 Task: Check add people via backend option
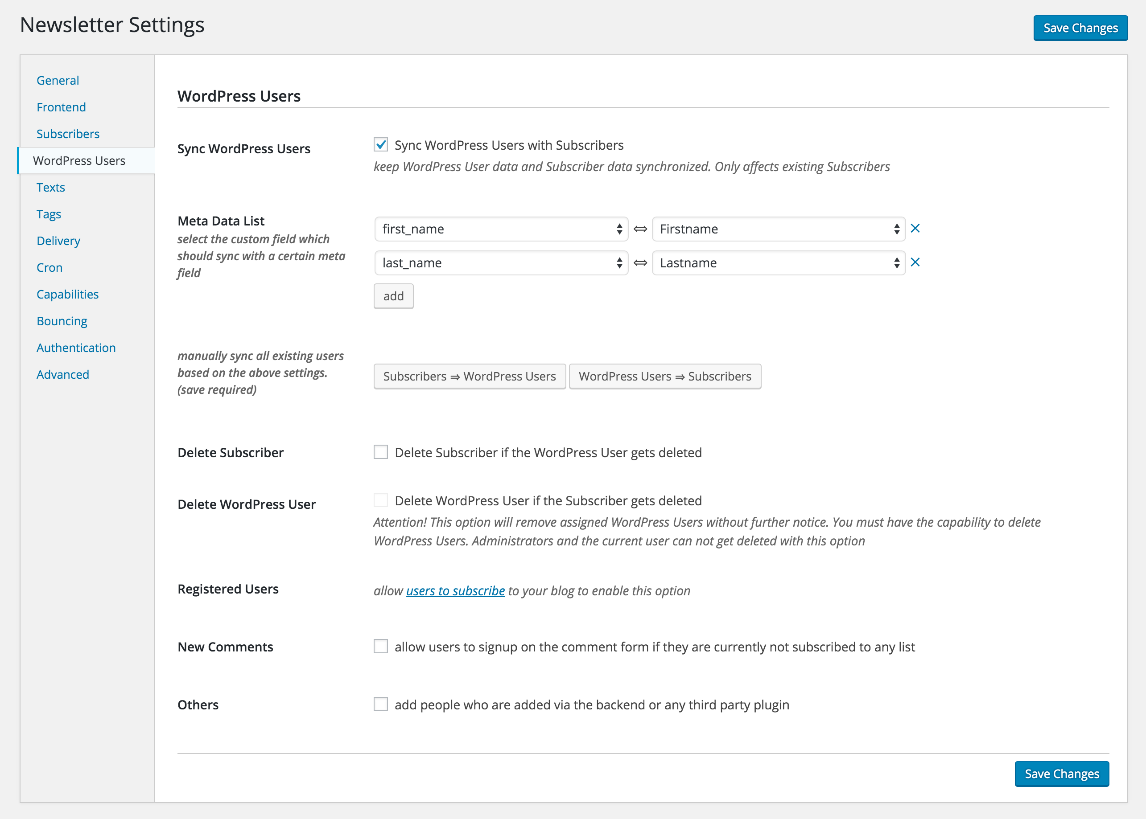coord(380,704)
